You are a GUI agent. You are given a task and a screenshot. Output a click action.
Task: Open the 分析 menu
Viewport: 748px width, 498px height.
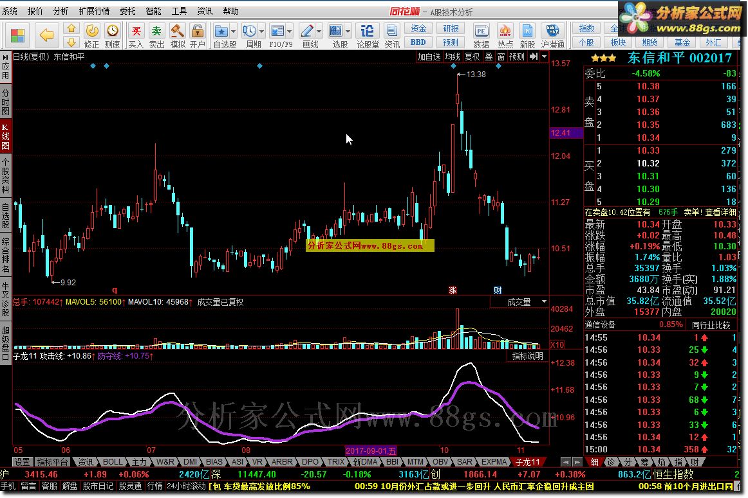click(x=61, y=11)
